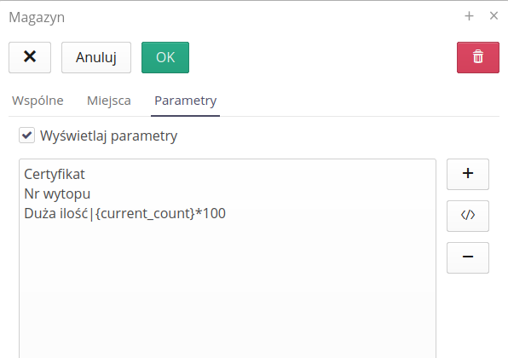Toggle the Wyświetlaj parametry checkbox

point(27,135)
